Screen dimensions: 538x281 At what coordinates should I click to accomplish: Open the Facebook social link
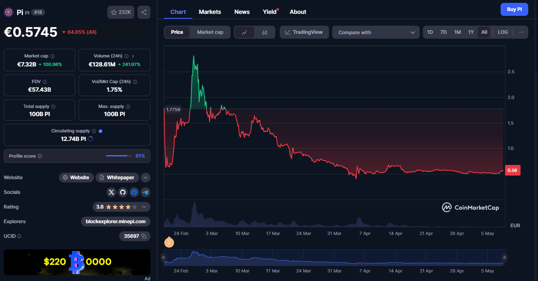coord(134,192)
